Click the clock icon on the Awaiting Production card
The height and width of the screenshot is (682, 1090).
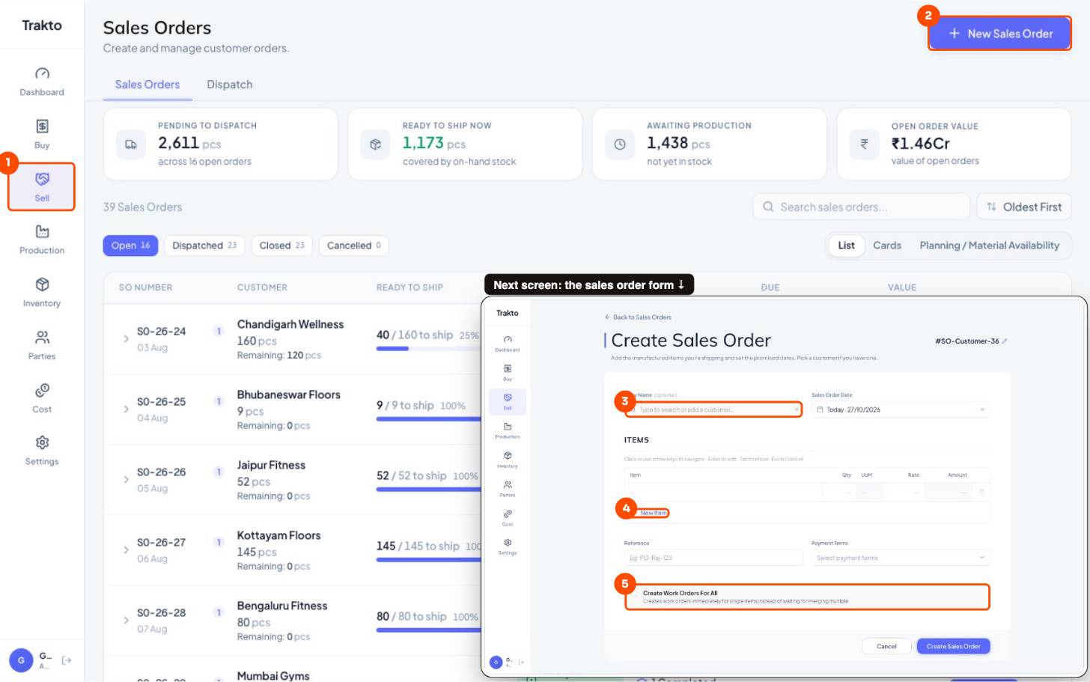coord(620,144)
